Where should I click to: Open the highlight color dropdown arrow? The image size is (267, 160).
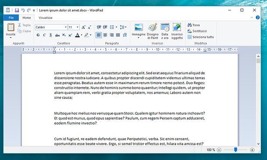91,35
